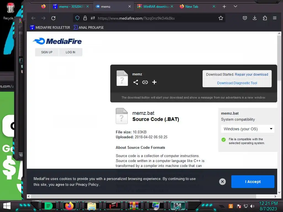Open the site permissions icon in address bar
Screen dimensions: 283x212
pyautogui.click(x=93, y=18)
